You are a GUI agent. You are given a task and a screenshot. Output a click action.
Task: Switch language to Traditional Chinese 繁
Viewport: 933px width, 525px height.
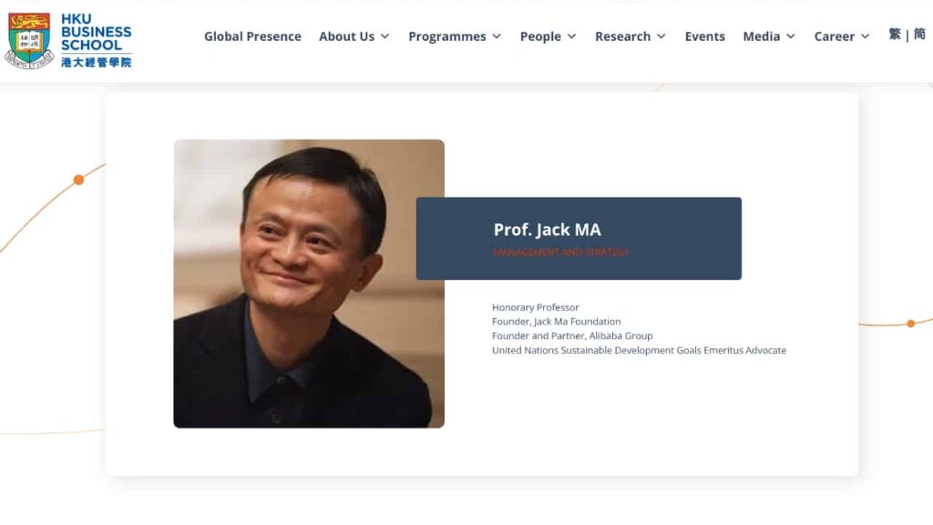click(x=895, y=34)
